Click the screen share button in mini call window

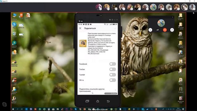[172, 30]
